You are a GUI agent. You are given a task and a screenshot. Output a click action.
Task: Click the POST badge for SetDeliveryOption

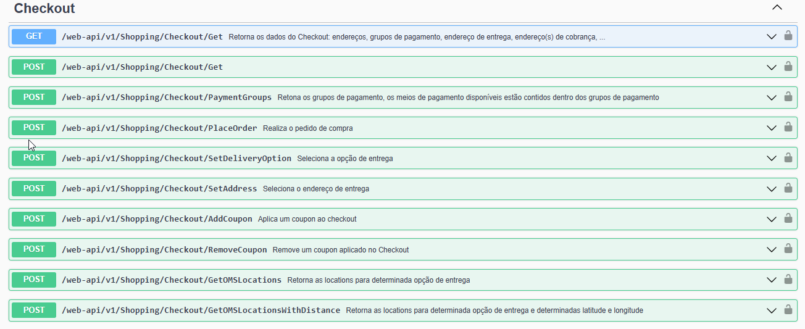point(34,157)
